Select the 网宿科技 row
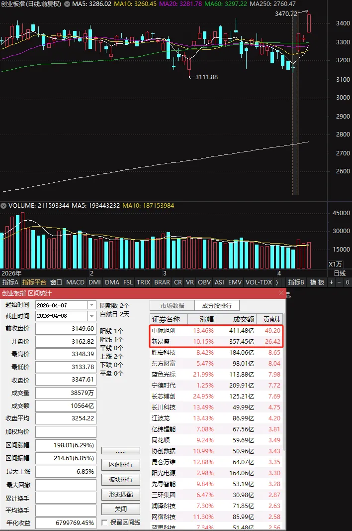Image resolution: width=352 pixels, height=531 pixels. (216, 517)
